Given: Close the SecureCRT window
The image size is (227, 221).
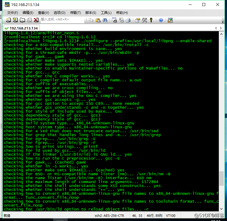Looking at the screenshot, I should [x=217, y=5].
